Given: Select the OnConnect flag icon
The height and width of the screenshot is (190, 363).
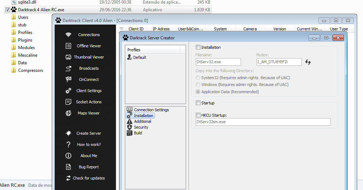Looking at the screenshot, I should [68, 79].
